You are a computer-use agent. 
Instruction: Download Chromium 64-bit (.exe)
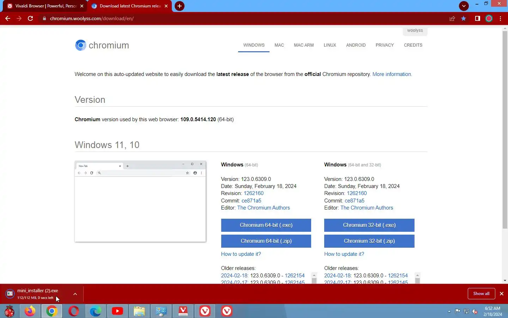pyautogui.click(x=266, y=225)
